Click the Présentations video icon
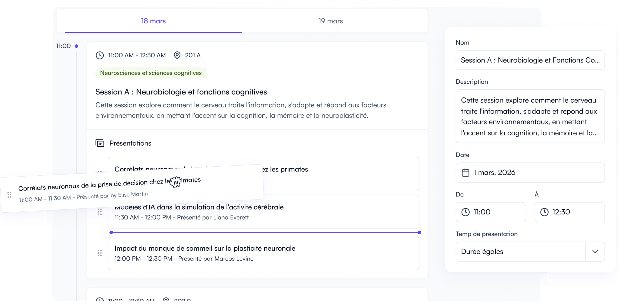619x308 pixels. pos(100,143)
